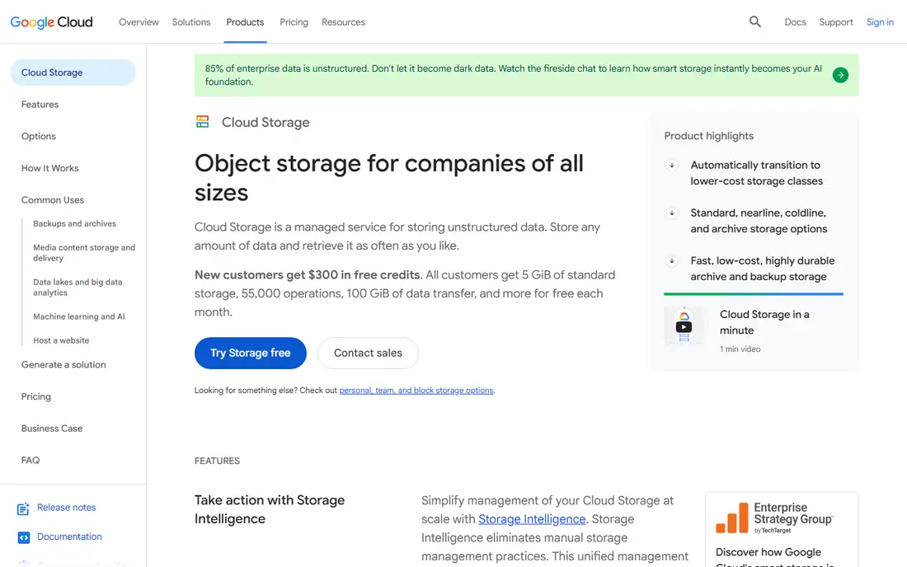Go to Docs
This screenshot has width=907, height=567.
click(795, 22)
